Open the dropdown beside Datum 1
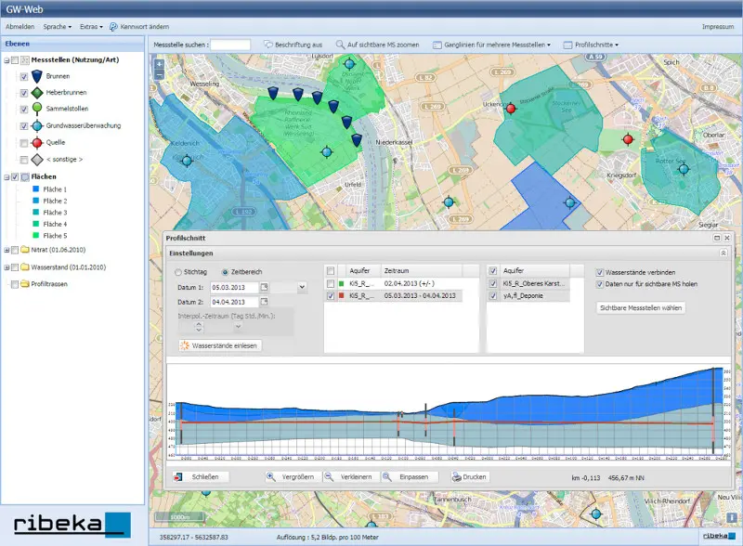 click(x=302, y=287)
